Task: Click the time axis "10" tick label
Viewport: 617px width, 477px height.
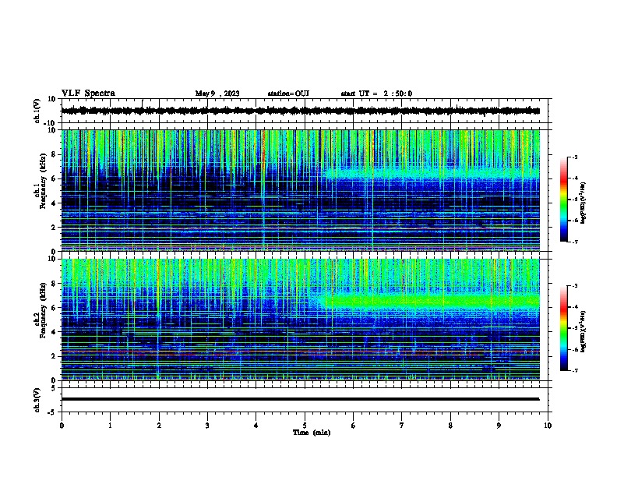Action: (548, 426)
